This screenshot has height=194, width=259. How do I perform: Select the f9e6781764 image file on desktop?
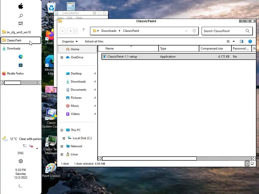tap(50, 92)
